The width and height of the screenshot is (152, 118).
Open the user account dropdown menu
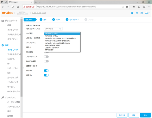coord(147,13)
